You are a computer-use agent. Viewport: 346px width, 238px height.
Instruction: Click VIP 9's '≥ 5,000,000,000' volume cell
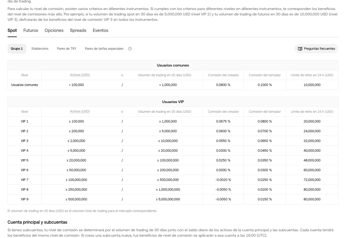(x=168, y=199)
